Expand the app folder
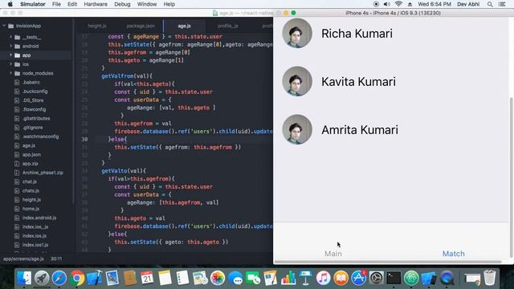 [x=10, y=55]
